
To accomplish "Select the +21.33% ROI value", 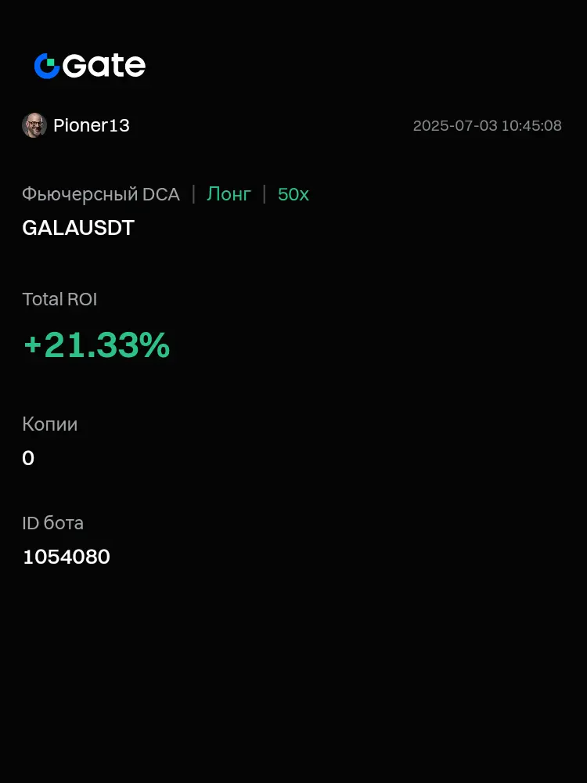I will (97, 345).
